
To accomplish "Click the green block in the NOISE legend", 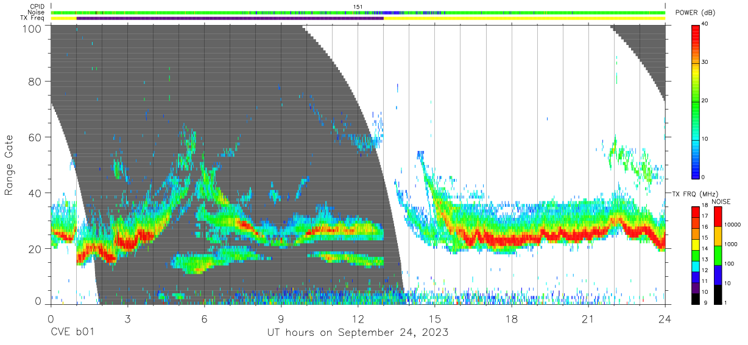I will click(x=718, y=255).
